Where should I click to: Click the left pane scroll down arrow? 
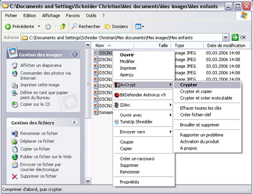(x=88, y=181)
